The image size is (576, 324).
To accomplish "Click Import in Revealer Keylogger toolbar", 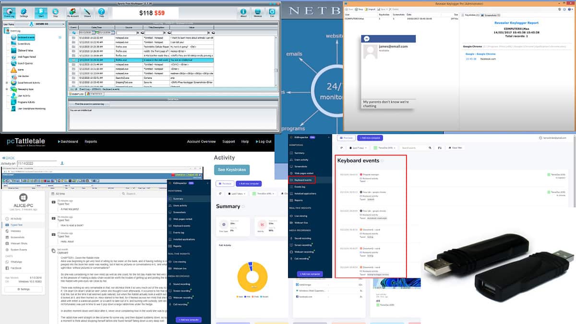I will click(371, 9).
